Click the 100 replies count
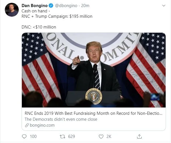The width and height of the screenshot is (171, 143). coord(33,137)
